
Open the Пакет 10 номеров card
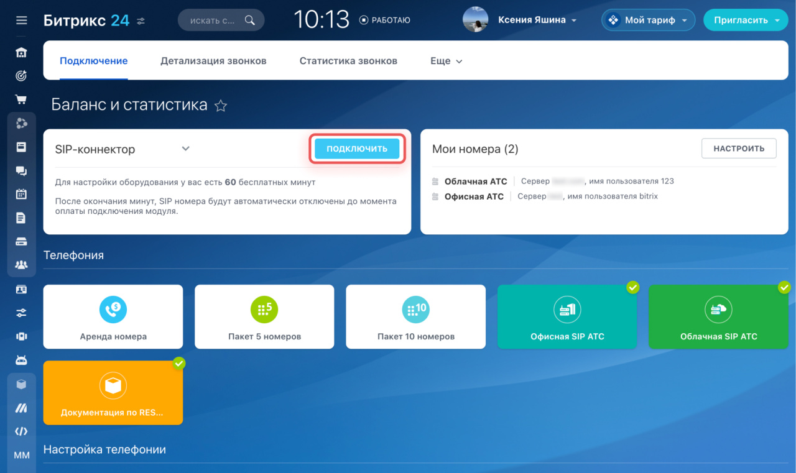coord(415,316)
